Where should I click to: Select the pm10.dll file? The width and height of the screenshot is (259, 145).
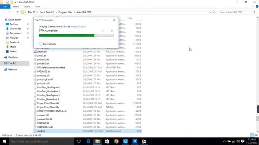tap(42, 56)
